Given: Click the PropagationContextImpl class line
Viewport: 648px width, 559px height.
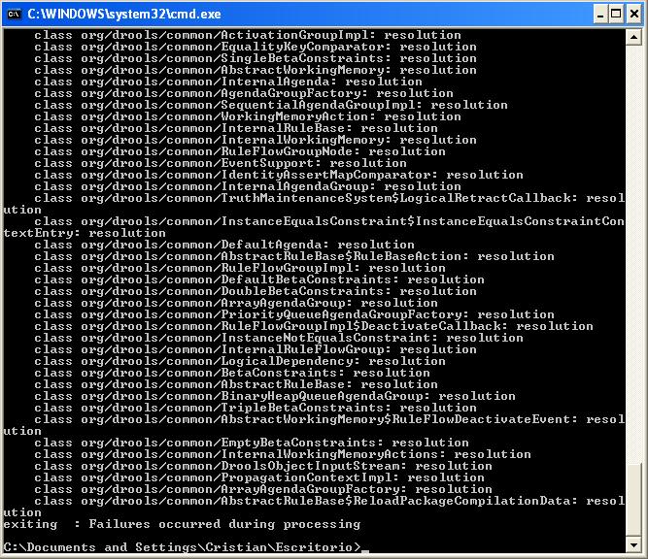Looking at the screenshot, I should [259, 477].
